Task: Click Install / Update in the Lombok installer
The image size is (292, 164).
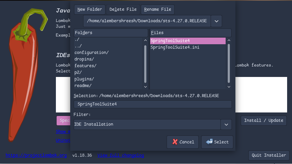Action: (264, 120)
